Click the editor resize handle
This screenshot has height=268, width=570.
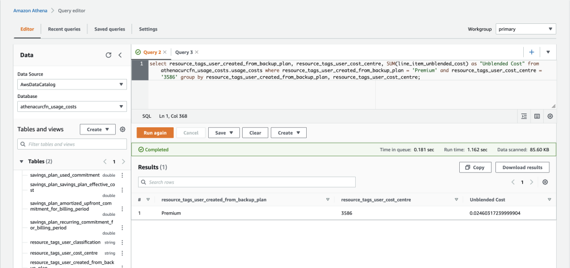coord(553,106)
